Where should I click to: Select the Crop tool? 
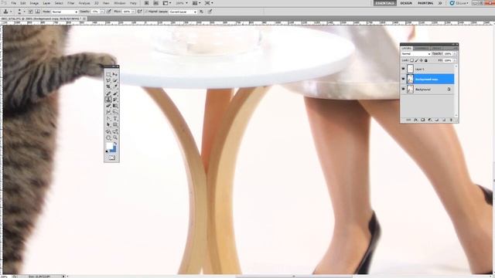click(x=108, y=86)
